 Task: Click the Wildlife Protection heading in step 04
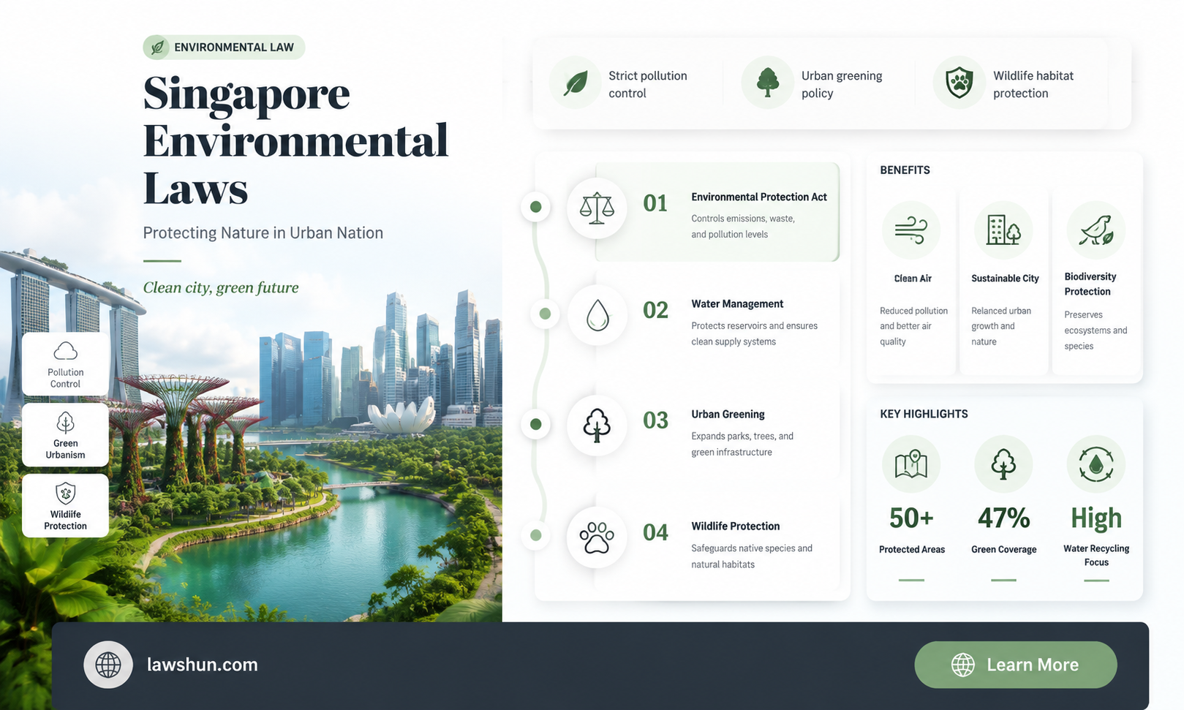pos(736,526)
